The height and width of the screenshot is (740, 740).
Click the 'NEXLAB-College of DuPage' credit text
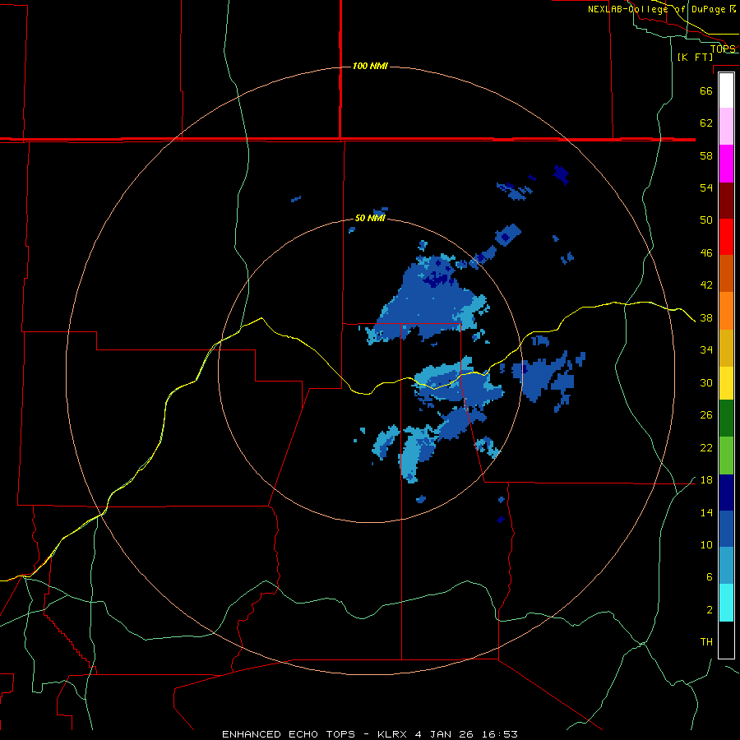[x=656, y=9]
